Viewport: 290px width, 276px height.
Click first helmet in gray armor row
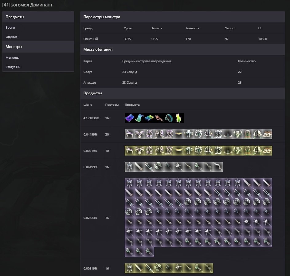pos(130,134)
